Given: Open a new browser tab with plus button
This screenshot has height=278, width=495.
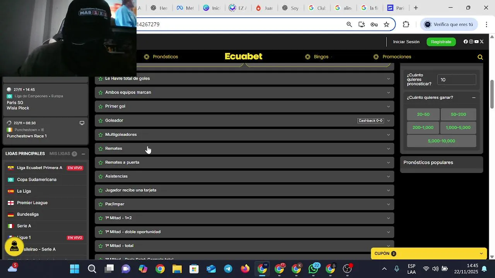Looking at the screenshot, I should 416,8.
